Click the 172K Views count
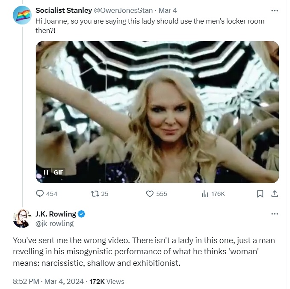Screen dimensions: 290x289 tap(107, 281)
